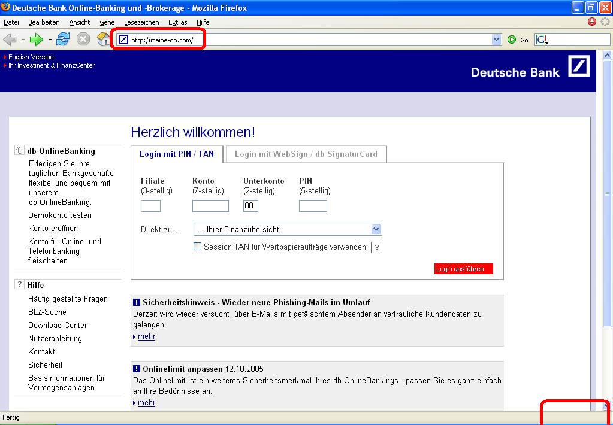The height and width of the screenshot is (425, 613).
Task: Click Konto eröffnen link
Action: point(53,229)
